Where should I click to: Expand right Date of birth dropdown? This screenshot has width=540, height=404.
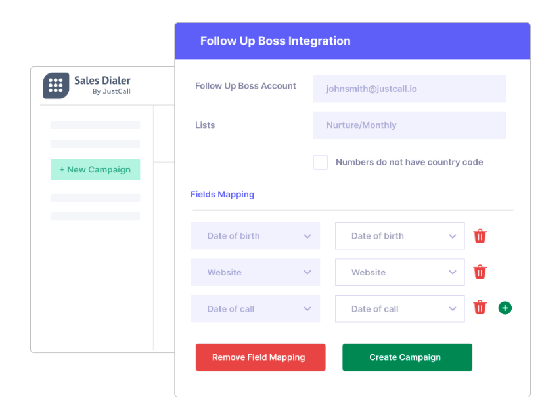click(399, 236)
